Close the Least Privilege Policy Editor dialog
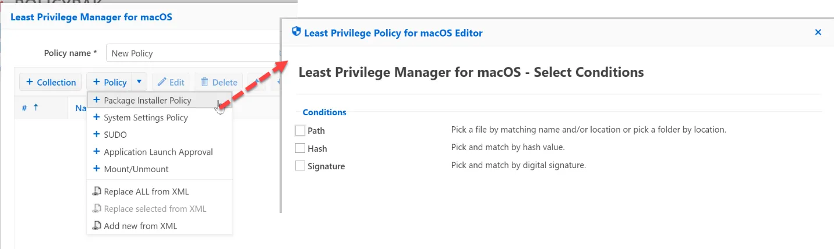 [x=818, y=33]
